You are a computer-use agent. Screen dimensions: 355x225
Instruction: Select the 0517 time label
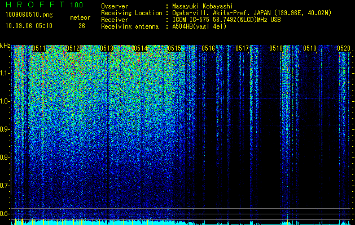click(x=242, y=48)
